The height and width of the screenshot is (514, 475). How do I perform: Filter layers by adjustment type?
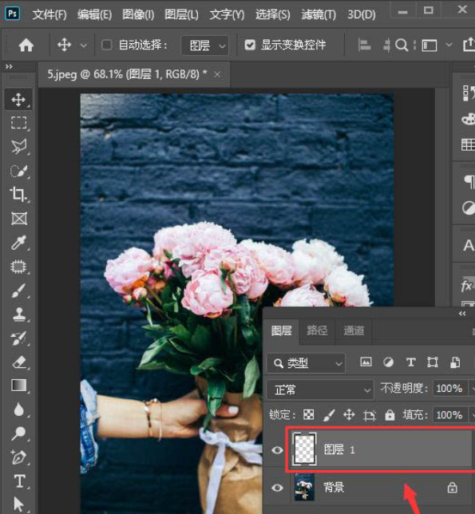point(389,362)
